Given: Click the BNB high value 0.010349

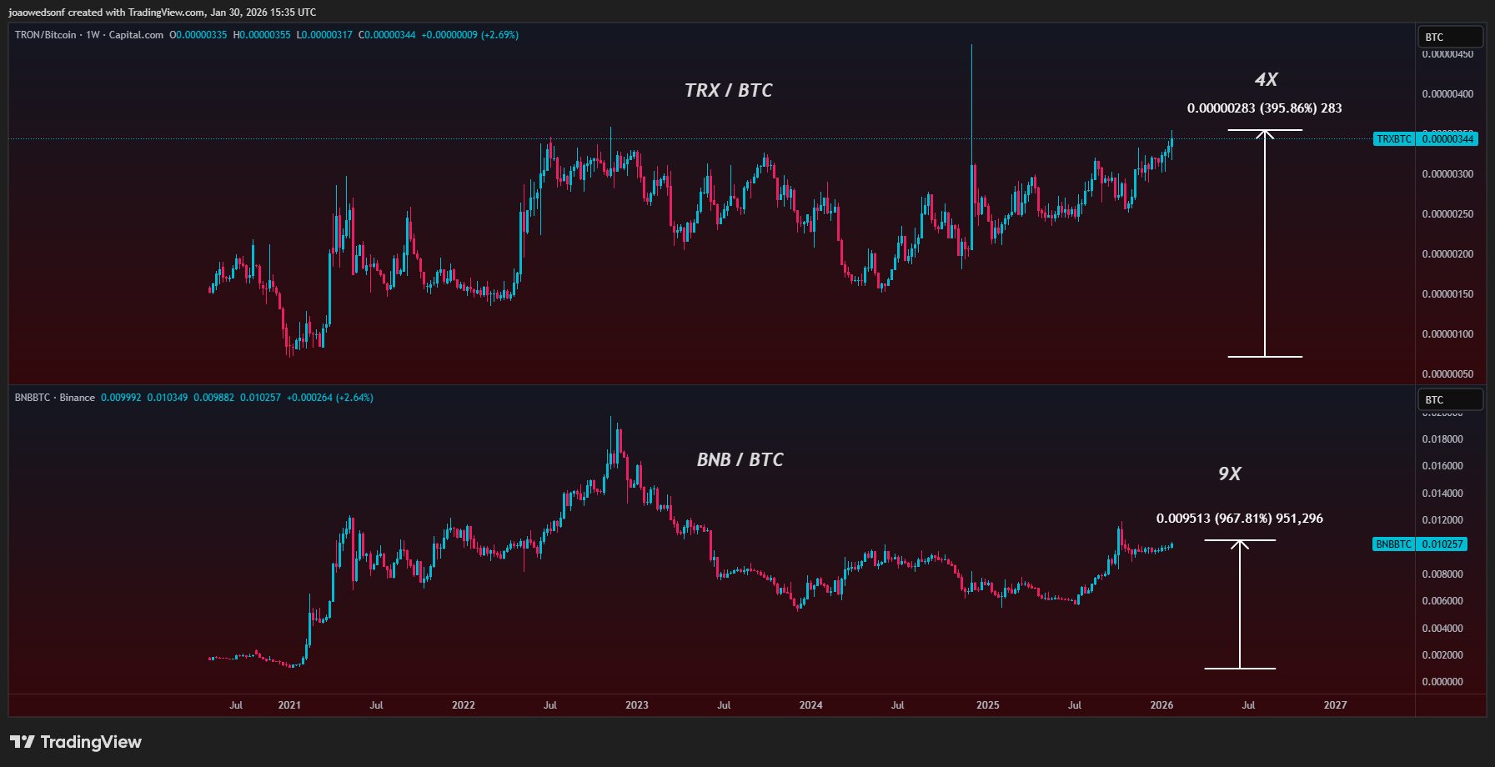Looking at the screenshot, I should point(168,398).
